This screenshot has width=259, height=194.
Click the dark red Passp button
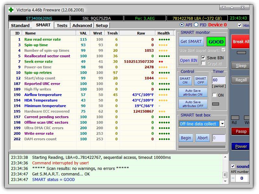point(240,131)
